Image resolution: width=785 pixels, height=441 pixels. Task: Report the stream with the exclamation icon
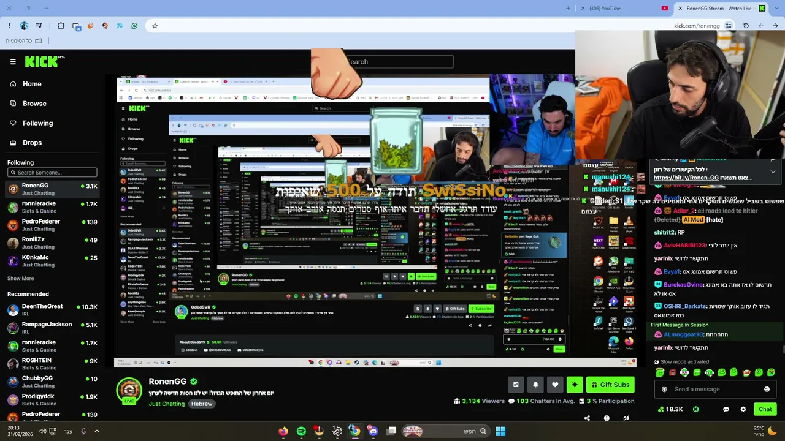pyautogui.click(x=607, y=418)
